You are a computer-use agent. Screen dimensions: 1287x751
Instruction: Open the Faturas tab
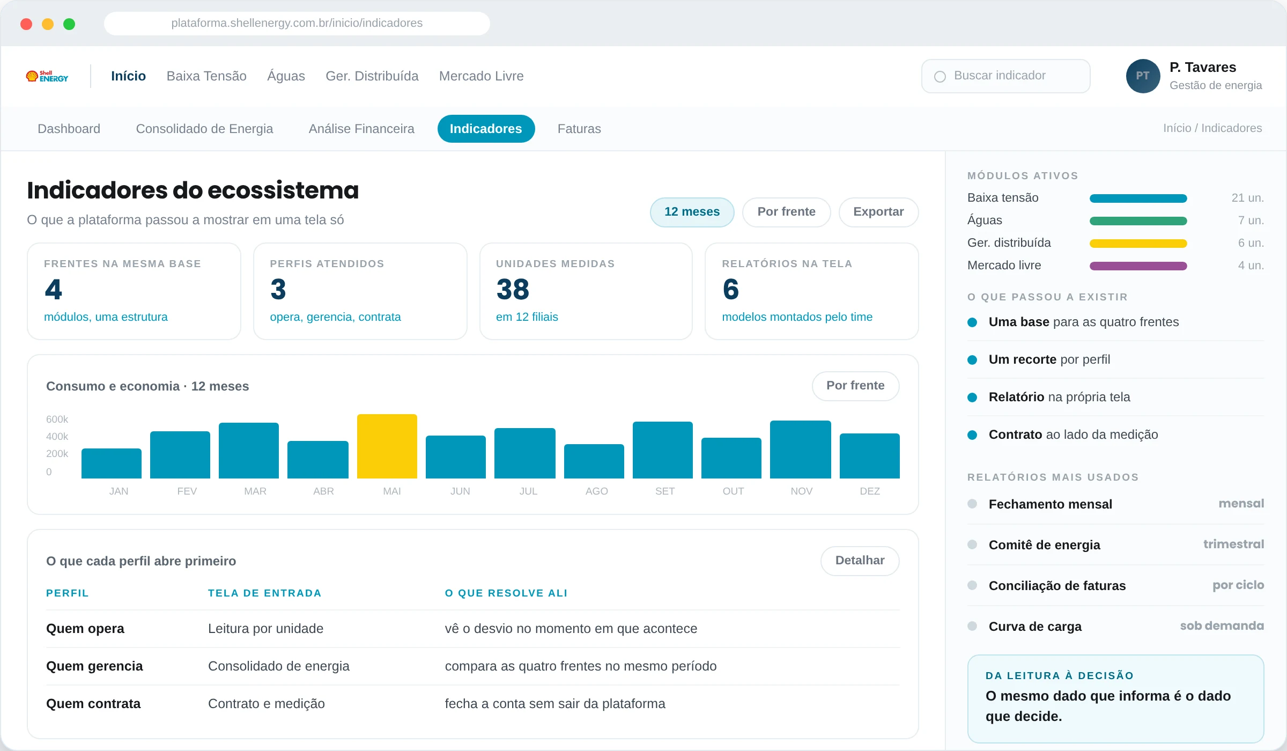tap(579, 129)
